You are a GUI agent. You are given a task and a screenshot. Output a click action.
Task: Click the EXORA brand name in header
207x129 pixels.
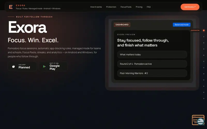click(x=20, y=5)
